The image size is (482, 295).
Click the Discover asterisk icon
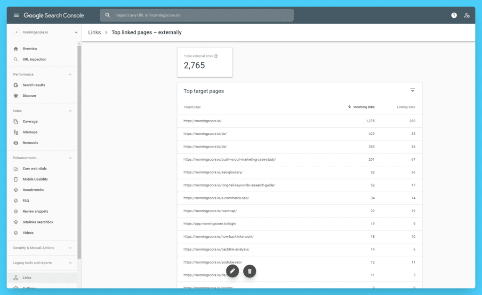pos(16,96)
